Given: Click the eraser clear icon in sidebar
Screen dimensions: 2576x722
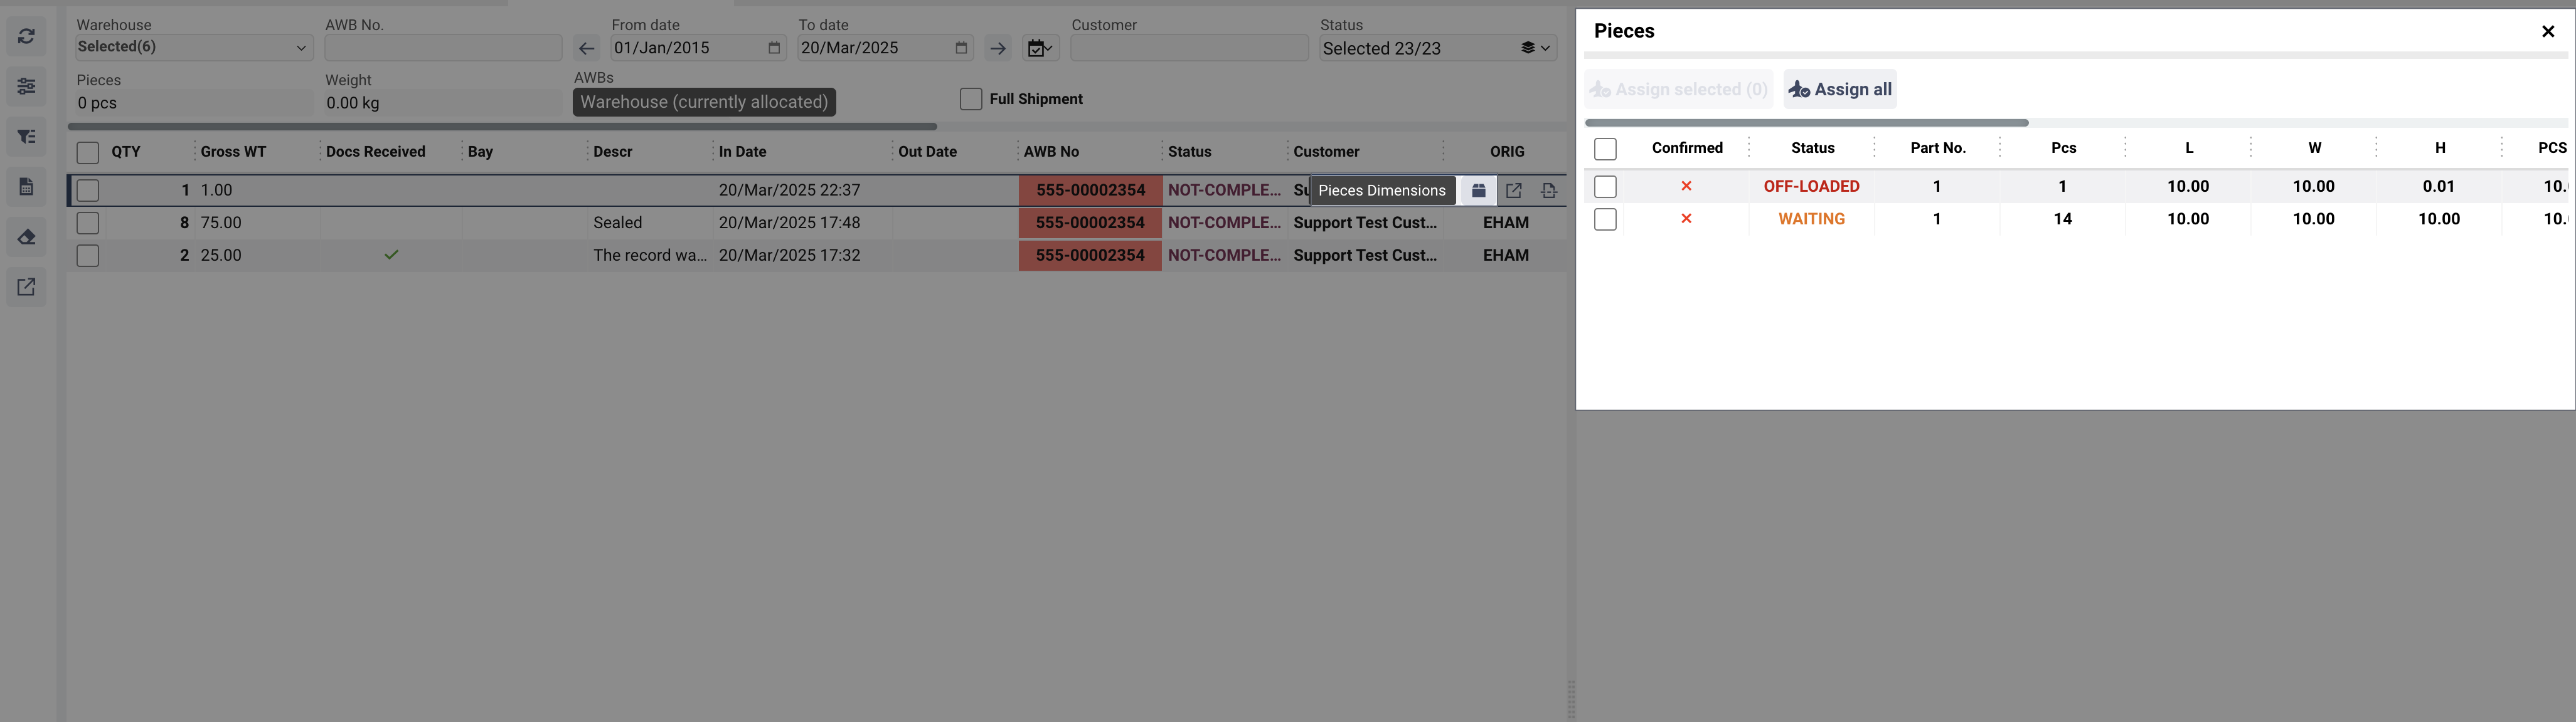Looking at the screenshot, I should coord(27,237).
